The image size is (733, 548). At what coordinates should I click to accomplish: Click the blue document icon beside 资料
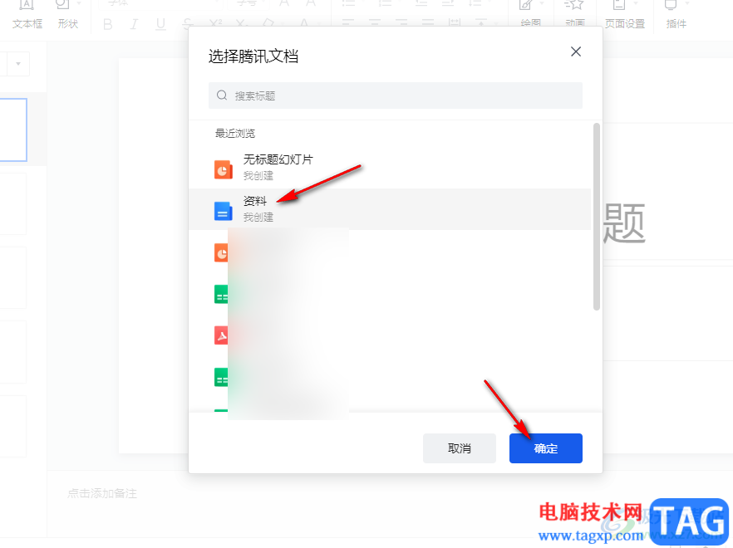tap(223, 211)
